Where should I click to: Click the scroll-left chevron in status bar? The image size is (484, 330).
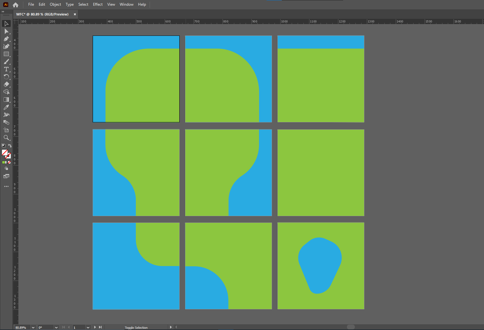coord(176,327)
